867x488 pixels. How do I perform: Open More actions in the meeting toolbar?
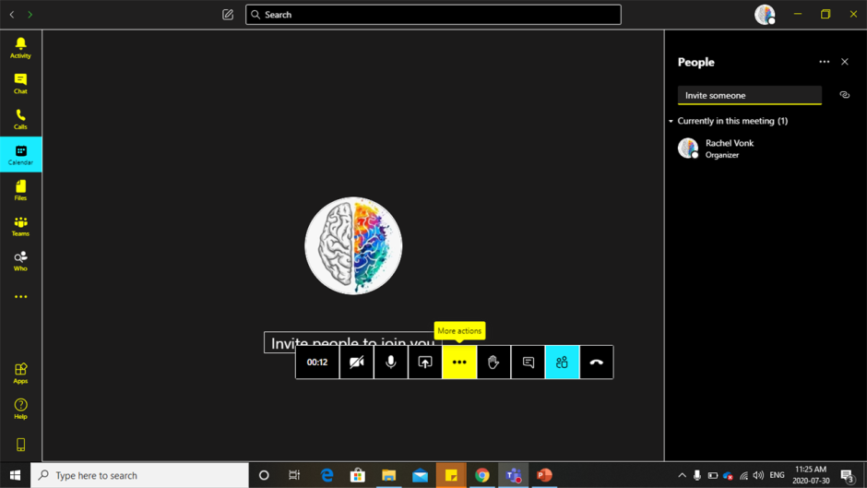click(x=459, y=363)
